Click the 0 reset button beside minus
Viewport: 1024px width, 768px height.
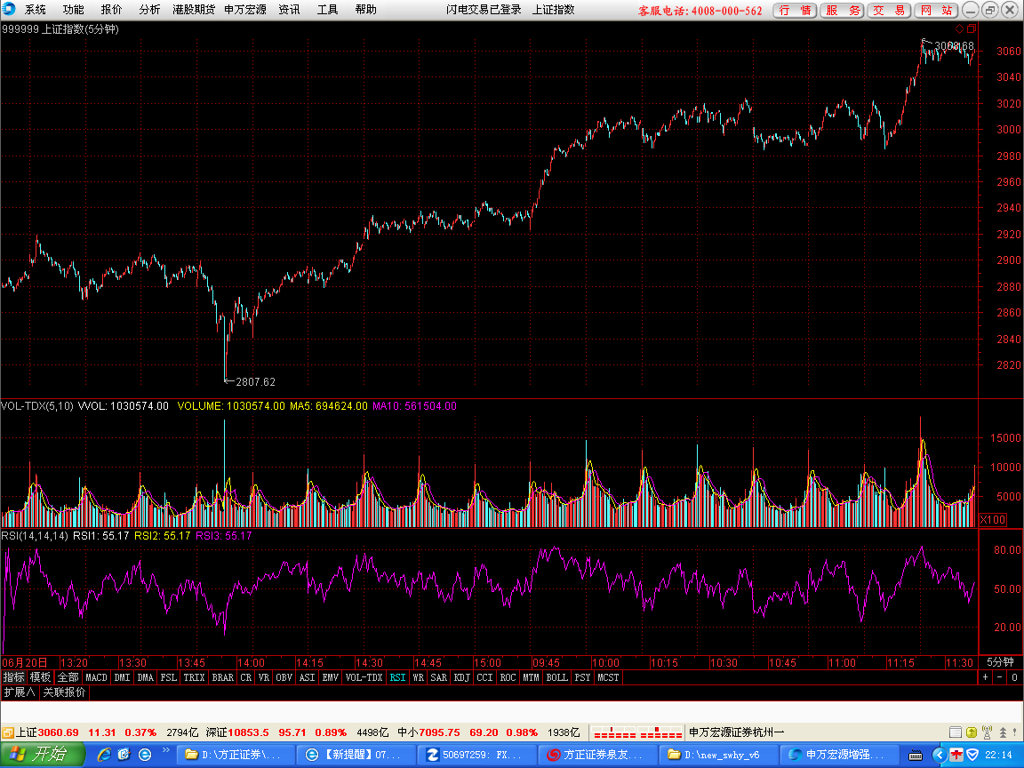tap(1014, 677)
